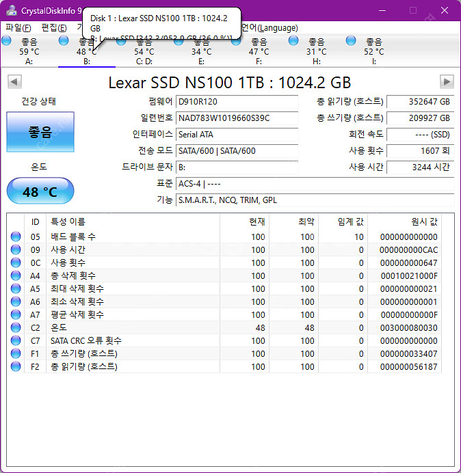The height and width of the screenshot is (473, 461).
Task: Select drive F: tab at 47 °C
Action: tap(259, 51)
